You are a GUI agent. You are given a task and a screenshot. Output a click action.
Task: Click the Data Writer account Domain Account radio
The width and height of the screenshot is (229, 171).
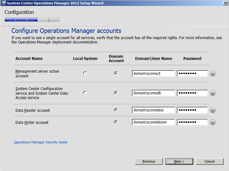pos(116,122)
